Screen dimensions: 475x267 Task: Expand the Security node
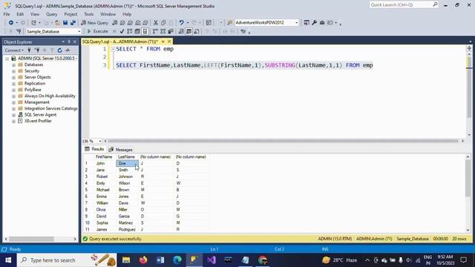13,71
